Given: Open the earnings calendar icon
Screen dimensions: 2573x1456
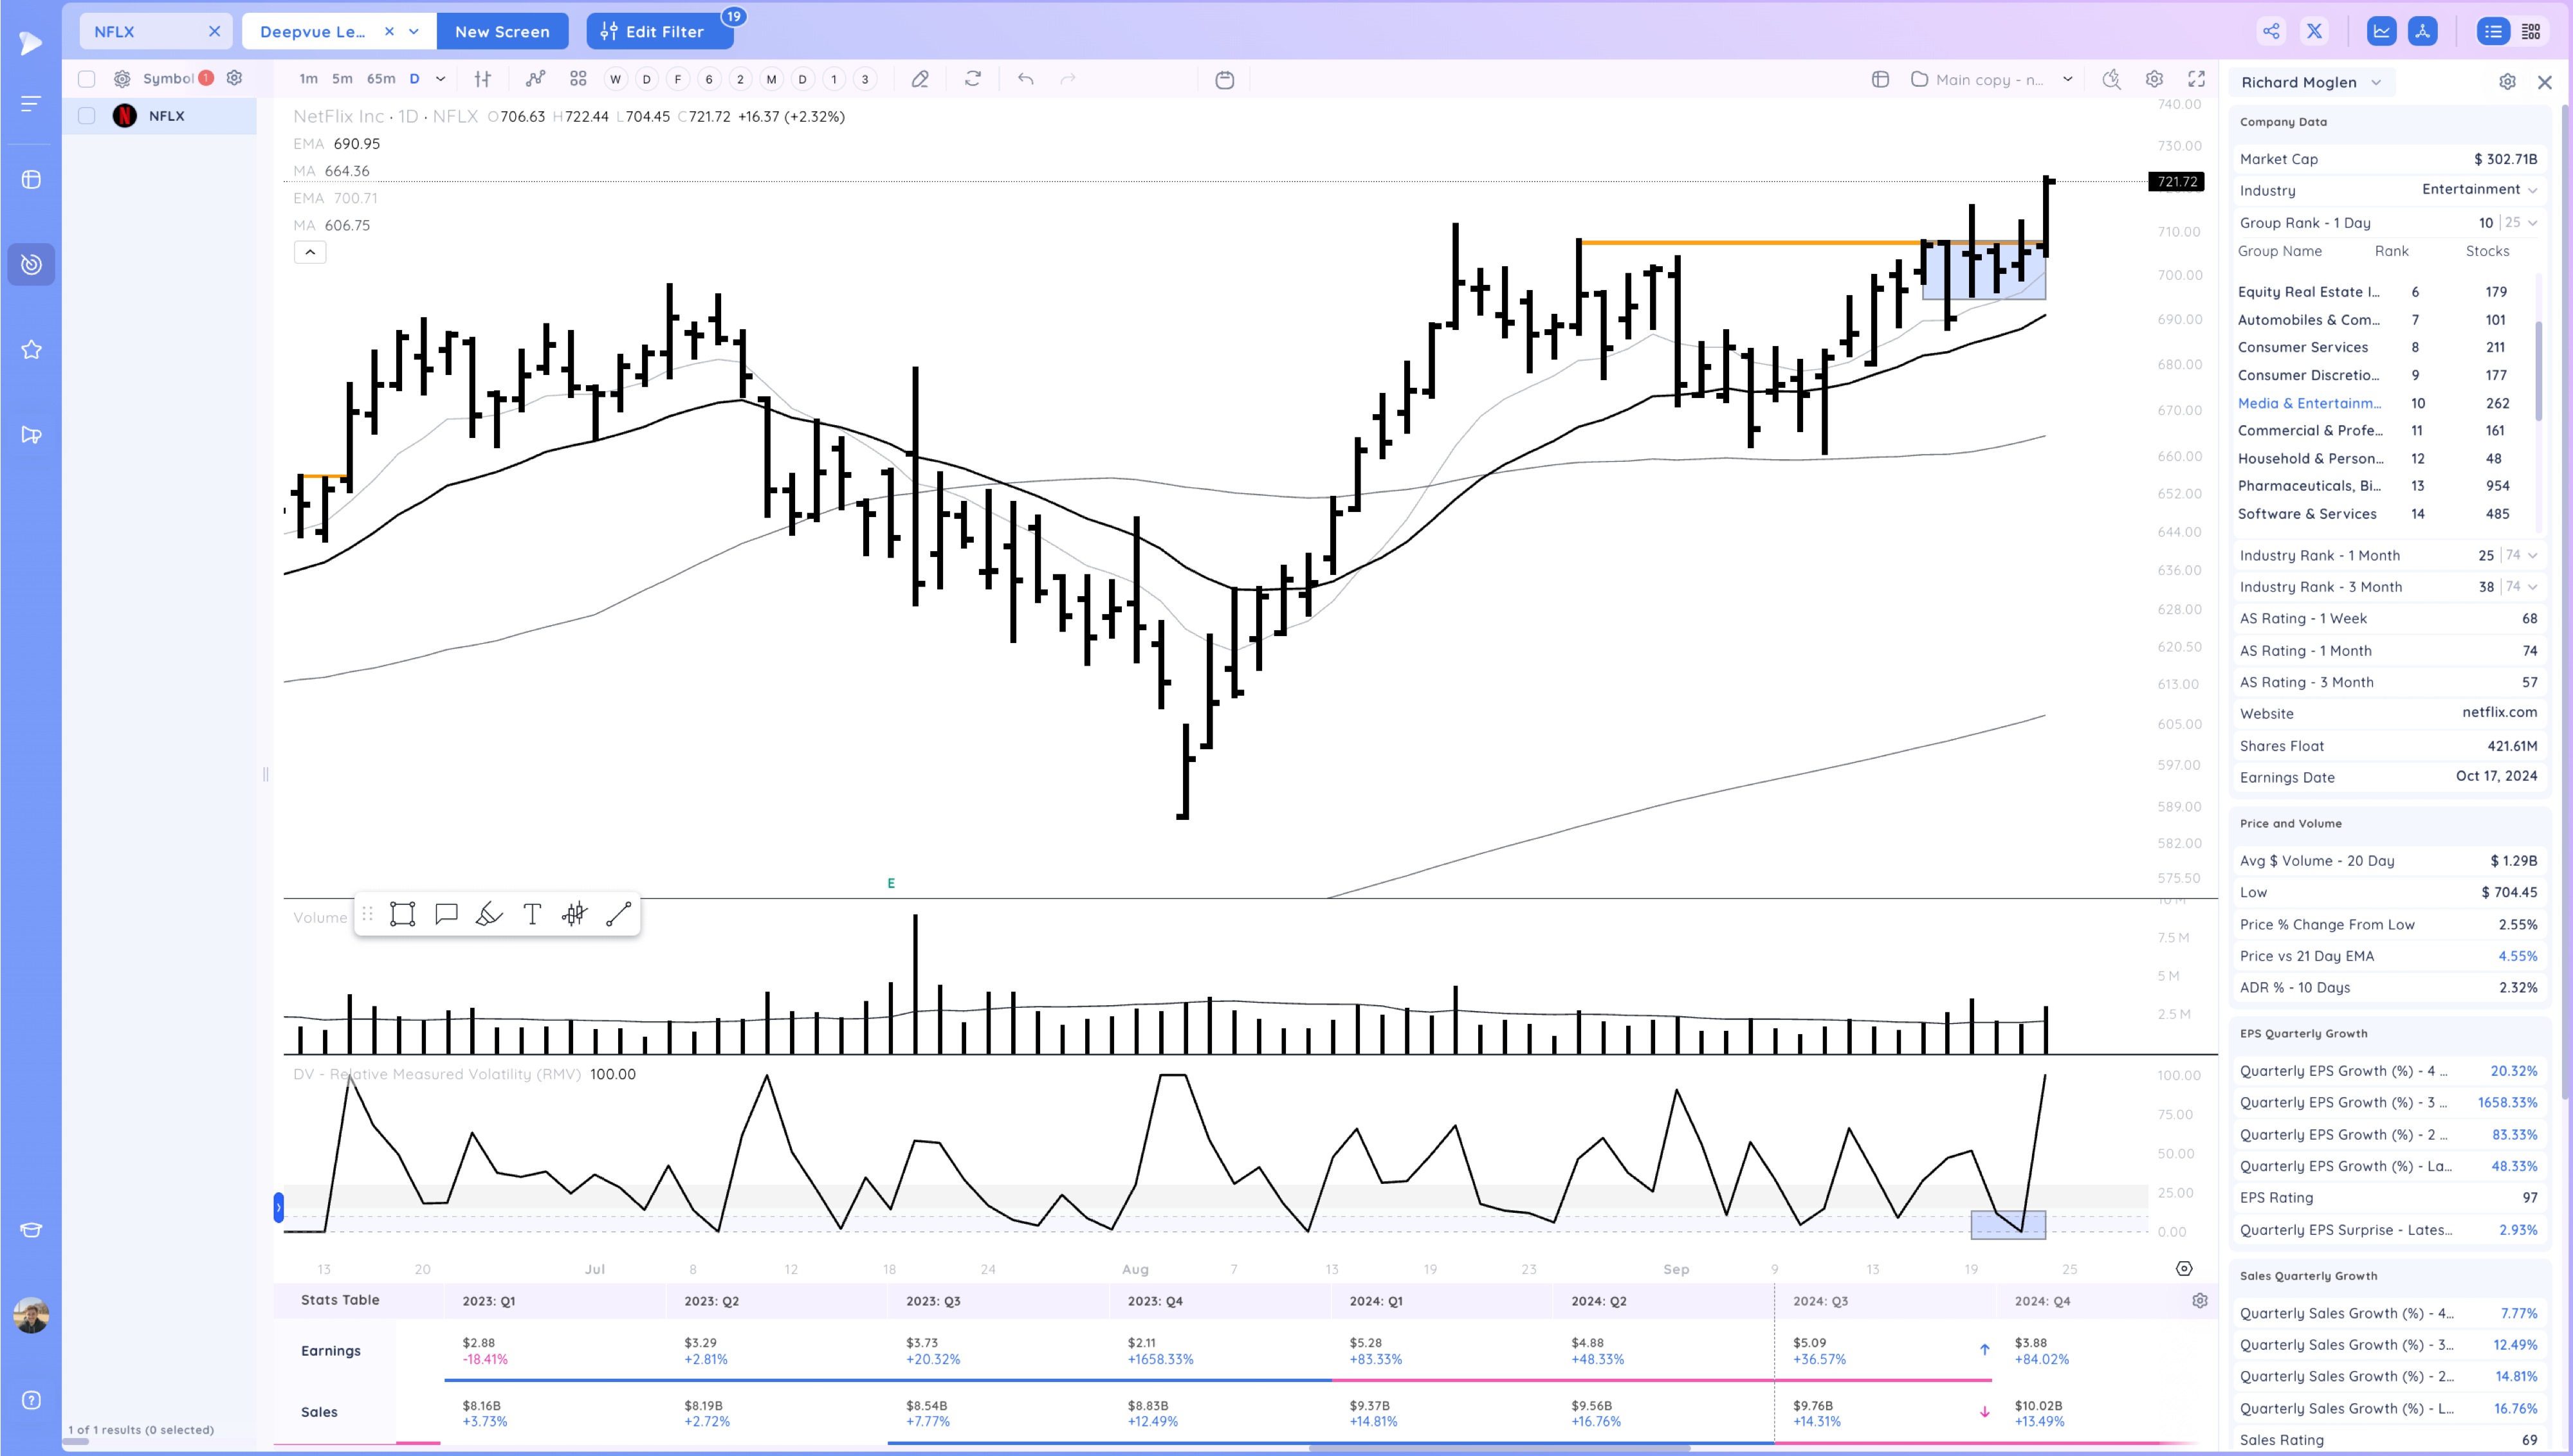Looking at the screenshot, I should click(1225, 79).
